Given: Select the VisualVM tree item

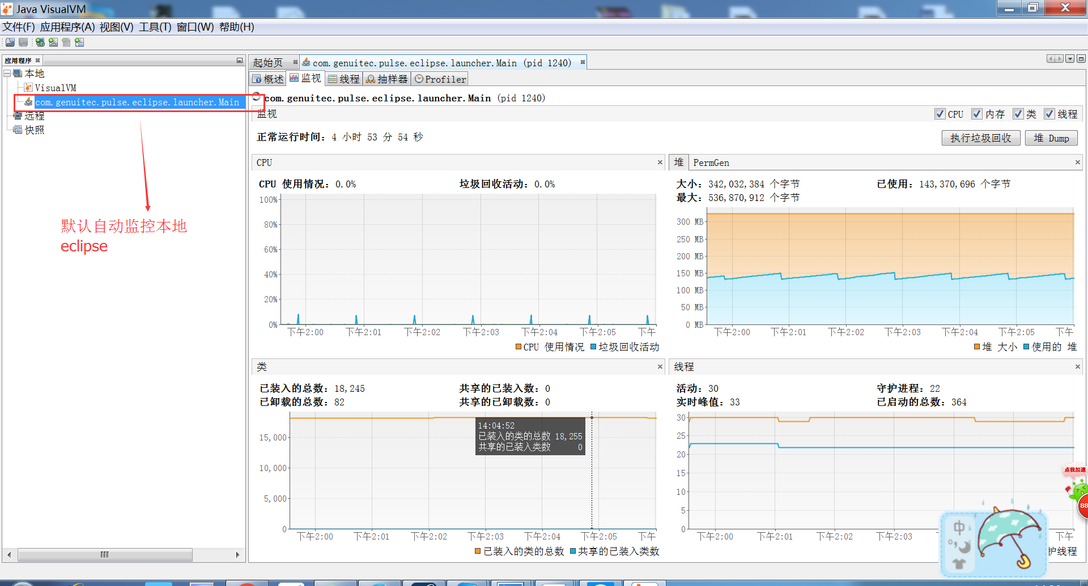Looking at the screenshot, I should pyautogui.click(x=56, y=88).
